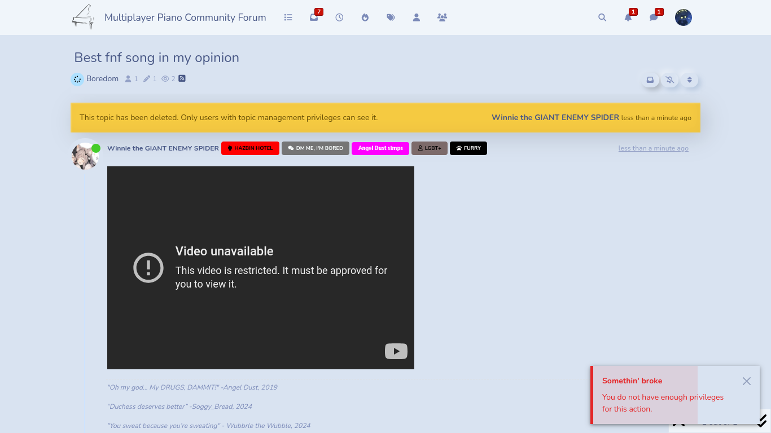Click the topic title Best fnf song

point(157,58)
